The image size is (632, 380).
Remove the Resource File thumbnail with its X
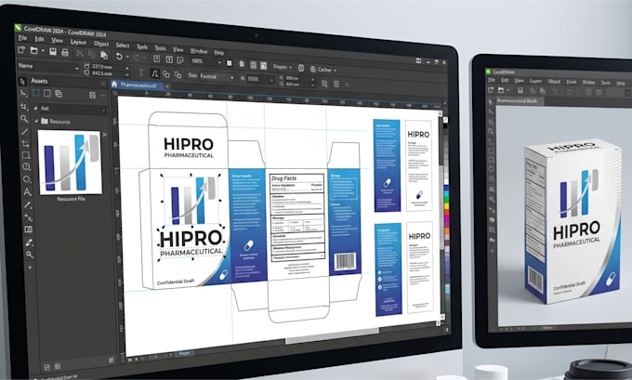(x=105, y=135)
